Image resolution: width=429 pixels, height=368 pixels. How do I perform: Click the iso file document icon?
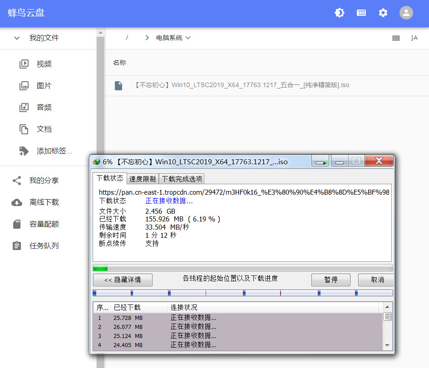point(118,86)
